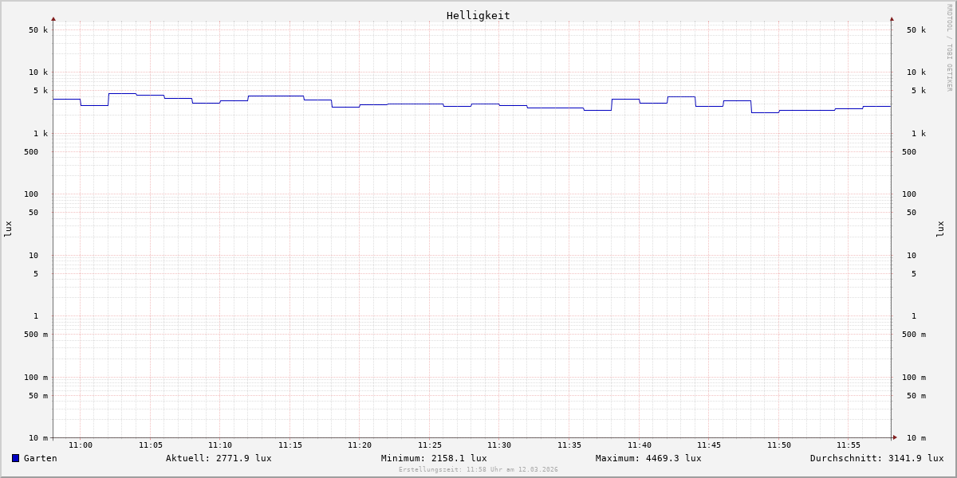
Task: Select the Helligkeit chart title
Action: [x=478, y=15]
